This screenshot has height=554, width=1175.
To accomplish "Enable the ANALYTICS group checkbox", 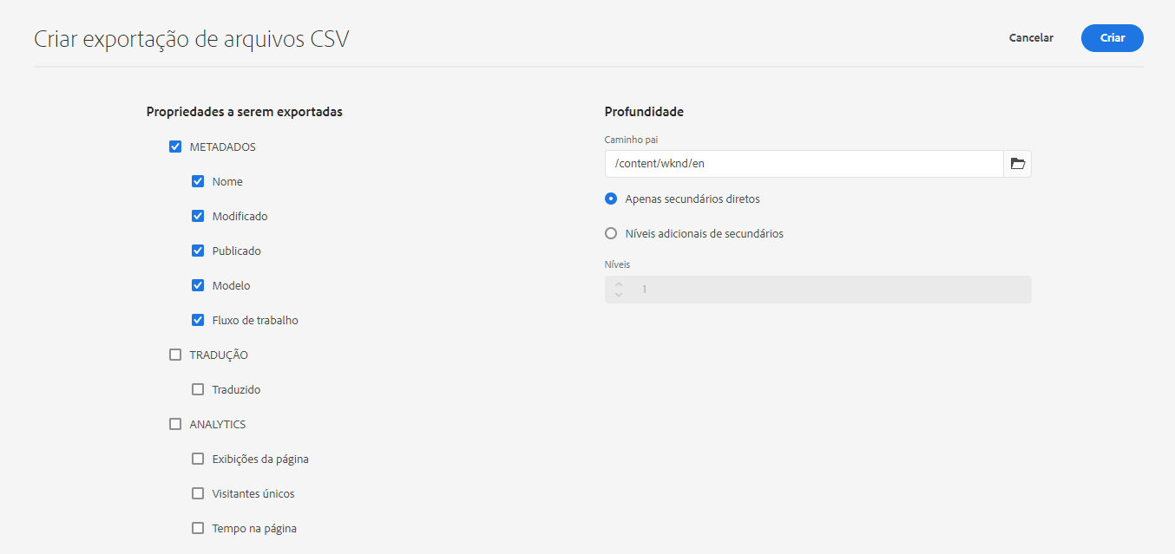I will pyautogui.click(x=175, y=424).
